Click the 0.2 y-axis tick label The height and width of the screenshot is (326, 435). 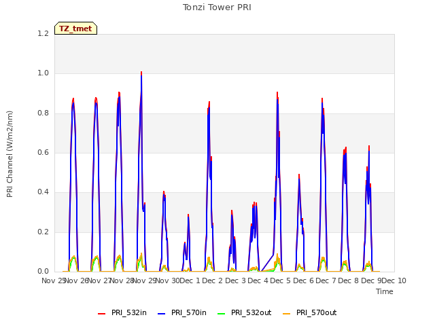click(x=43, y=232)
